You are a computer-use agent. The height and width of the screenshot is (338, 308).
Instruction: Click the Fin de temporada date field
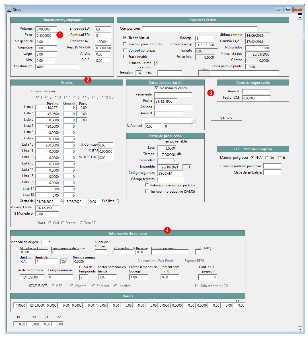[x=32, y=277]
